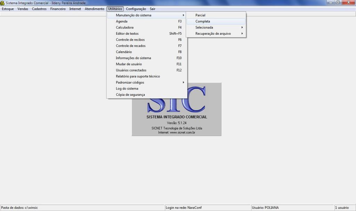Open Agenda from Utilitários menu
The width and height of the screenshot is (356, 211).
point(147,21)
